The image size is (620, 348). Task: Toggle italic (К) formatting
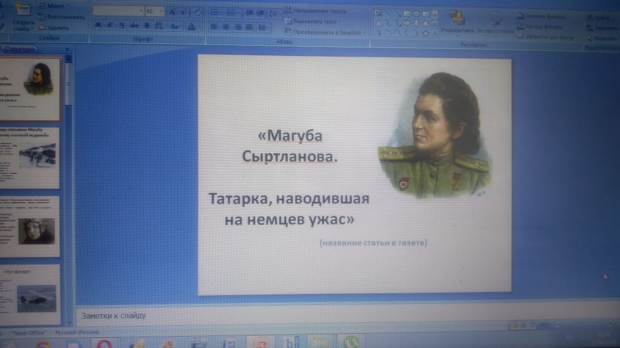[110, 25]
